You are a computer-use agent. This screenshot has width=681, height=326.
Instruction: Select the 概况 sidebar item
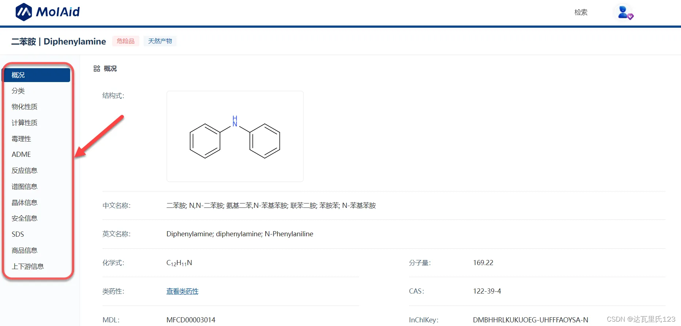[37, 75]
